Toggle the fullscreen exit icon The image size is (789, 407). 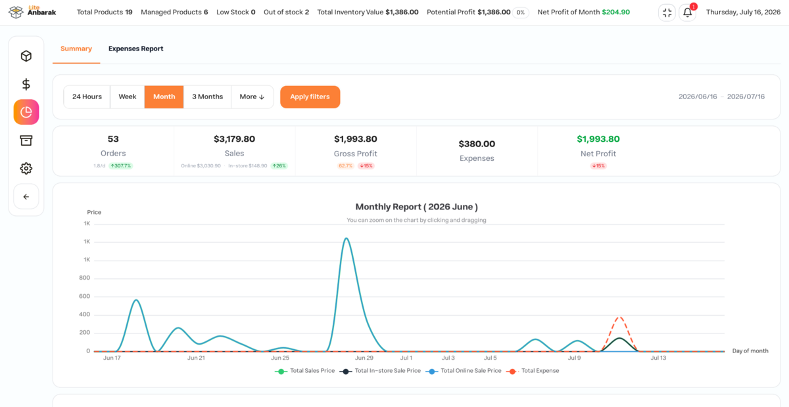pyautogui.click(x=667, y=12)
